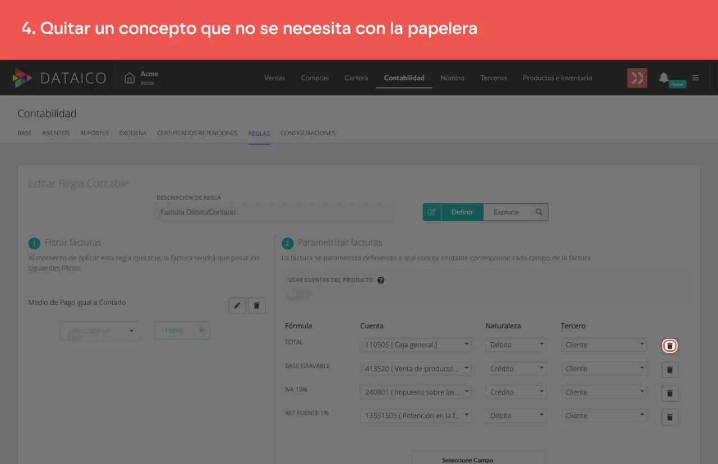Open the 110505 Caja general account dropdown
Viewport: 718px width, 464px height.
[416, 344]
